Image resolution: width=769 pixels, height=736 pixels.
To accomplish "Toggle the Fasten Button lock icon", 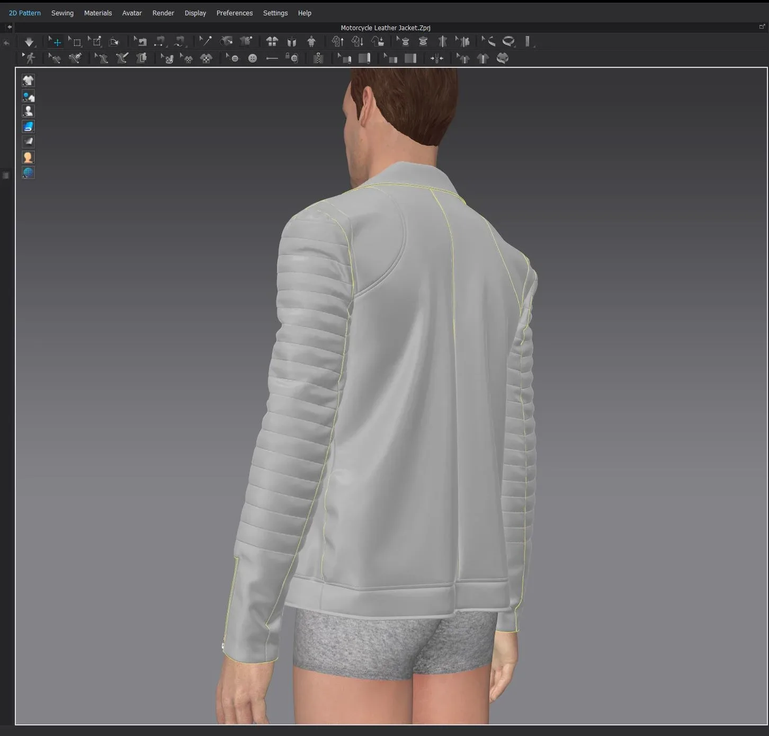I will pyautogui.click(x=292, y=58).
